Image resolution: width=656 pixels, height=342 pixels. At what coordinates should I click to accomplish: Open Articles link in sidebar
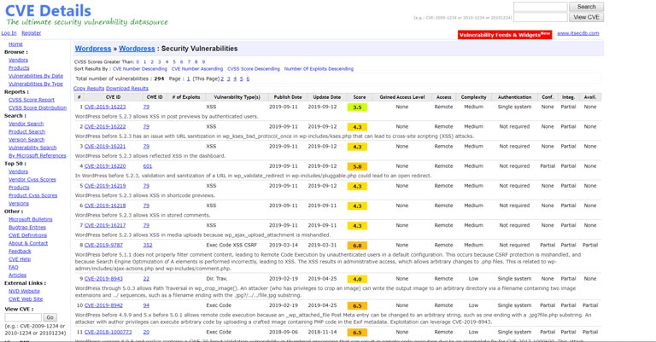pos(17,275)
